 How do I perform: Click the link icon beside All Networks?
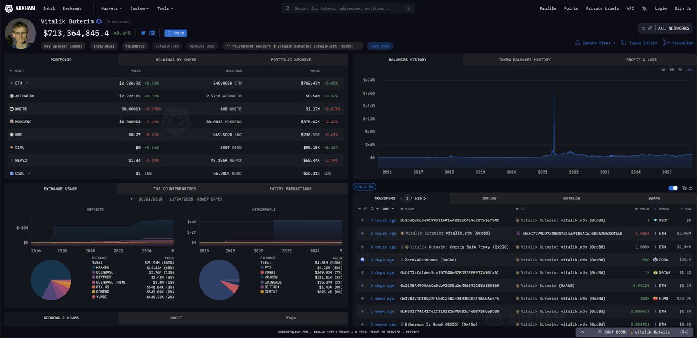click(651, 28)
